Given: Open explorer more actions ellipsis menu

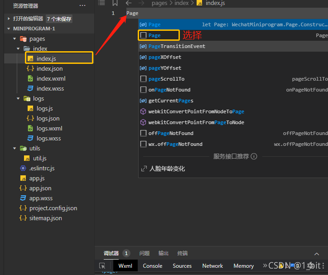Looking at the screenshot, I should click(82, 5).
